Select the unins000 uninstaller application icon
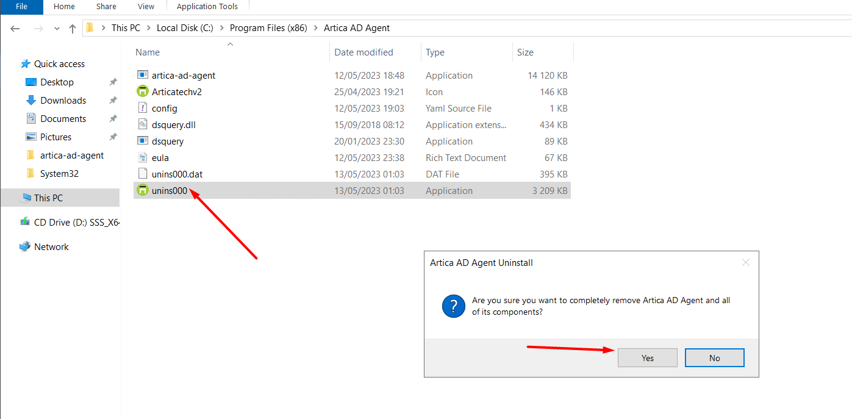852x419 pixels. (x=143, y=191)
